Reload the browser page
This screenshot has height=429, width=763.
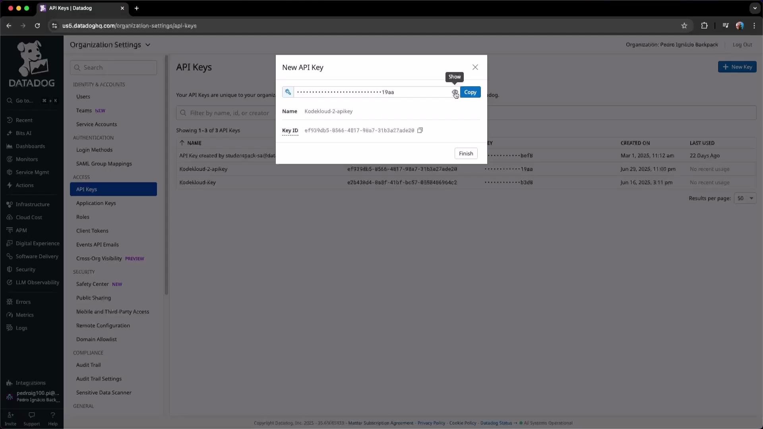click(x=37, y=25)
